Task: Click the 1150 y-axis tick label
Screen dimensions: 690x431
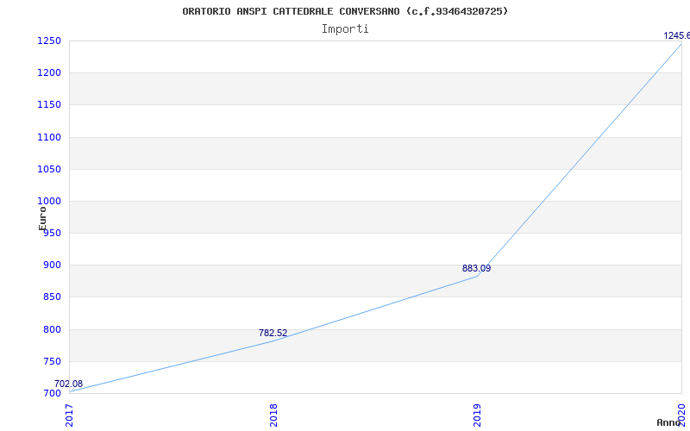Action: click(x=49, y=104)
